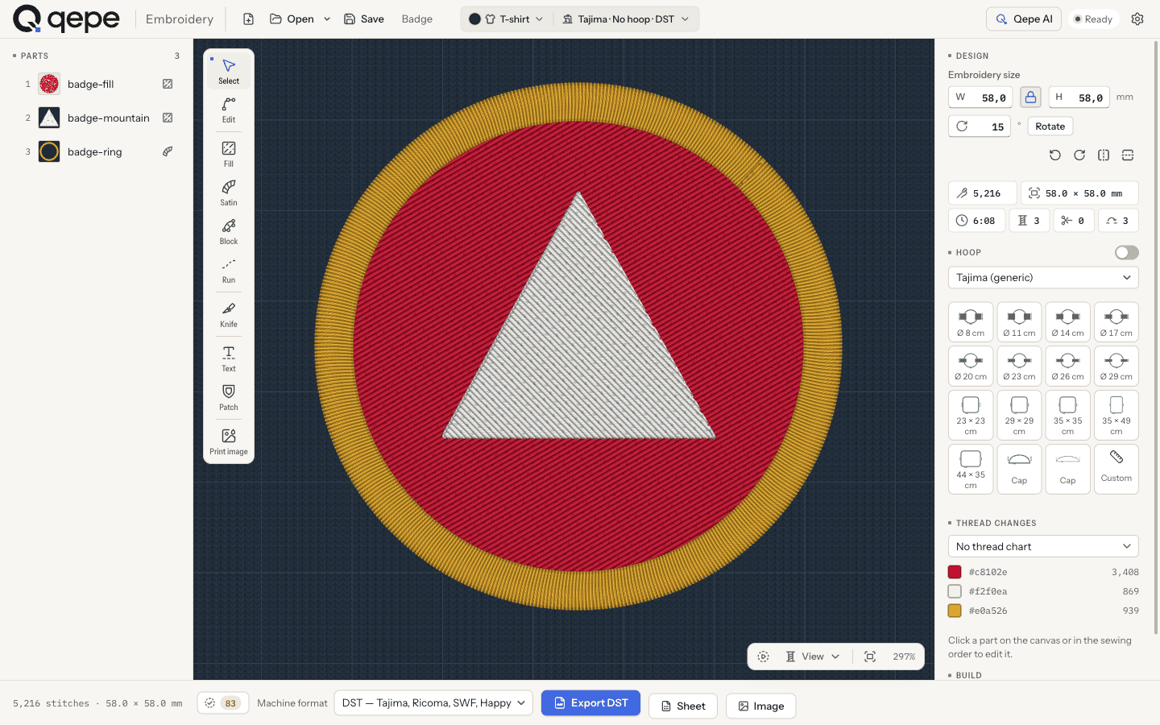Open the View options menu
The width and height of the screenshot is (1160, 725).
(813, 657)
